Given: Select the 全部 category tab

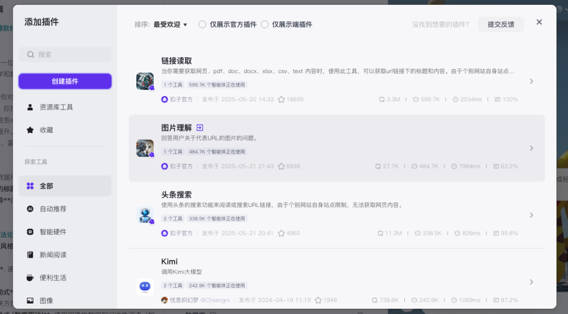Looking at the screenshot, I should tap(65, 186).
